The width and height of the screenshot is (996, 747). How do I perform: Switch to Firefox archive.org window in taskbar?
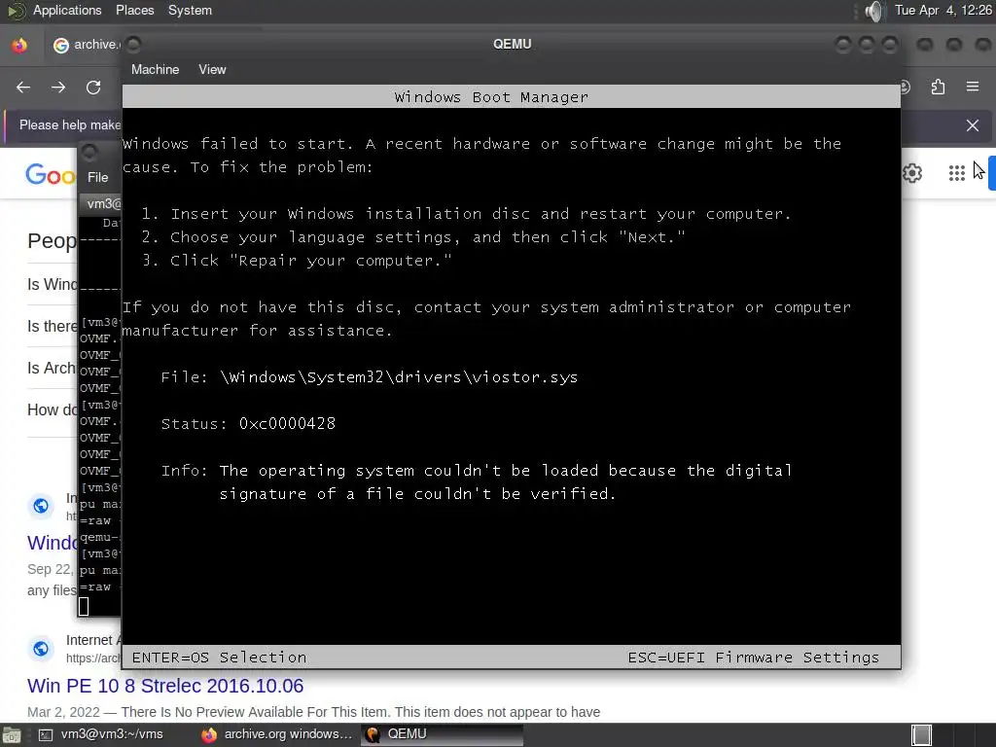tap(277, 734)
